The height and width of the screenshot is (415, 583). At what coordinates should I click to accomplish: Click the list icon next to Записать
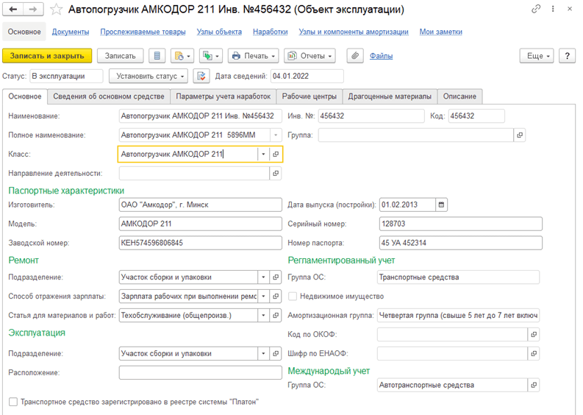click(157, 56)
